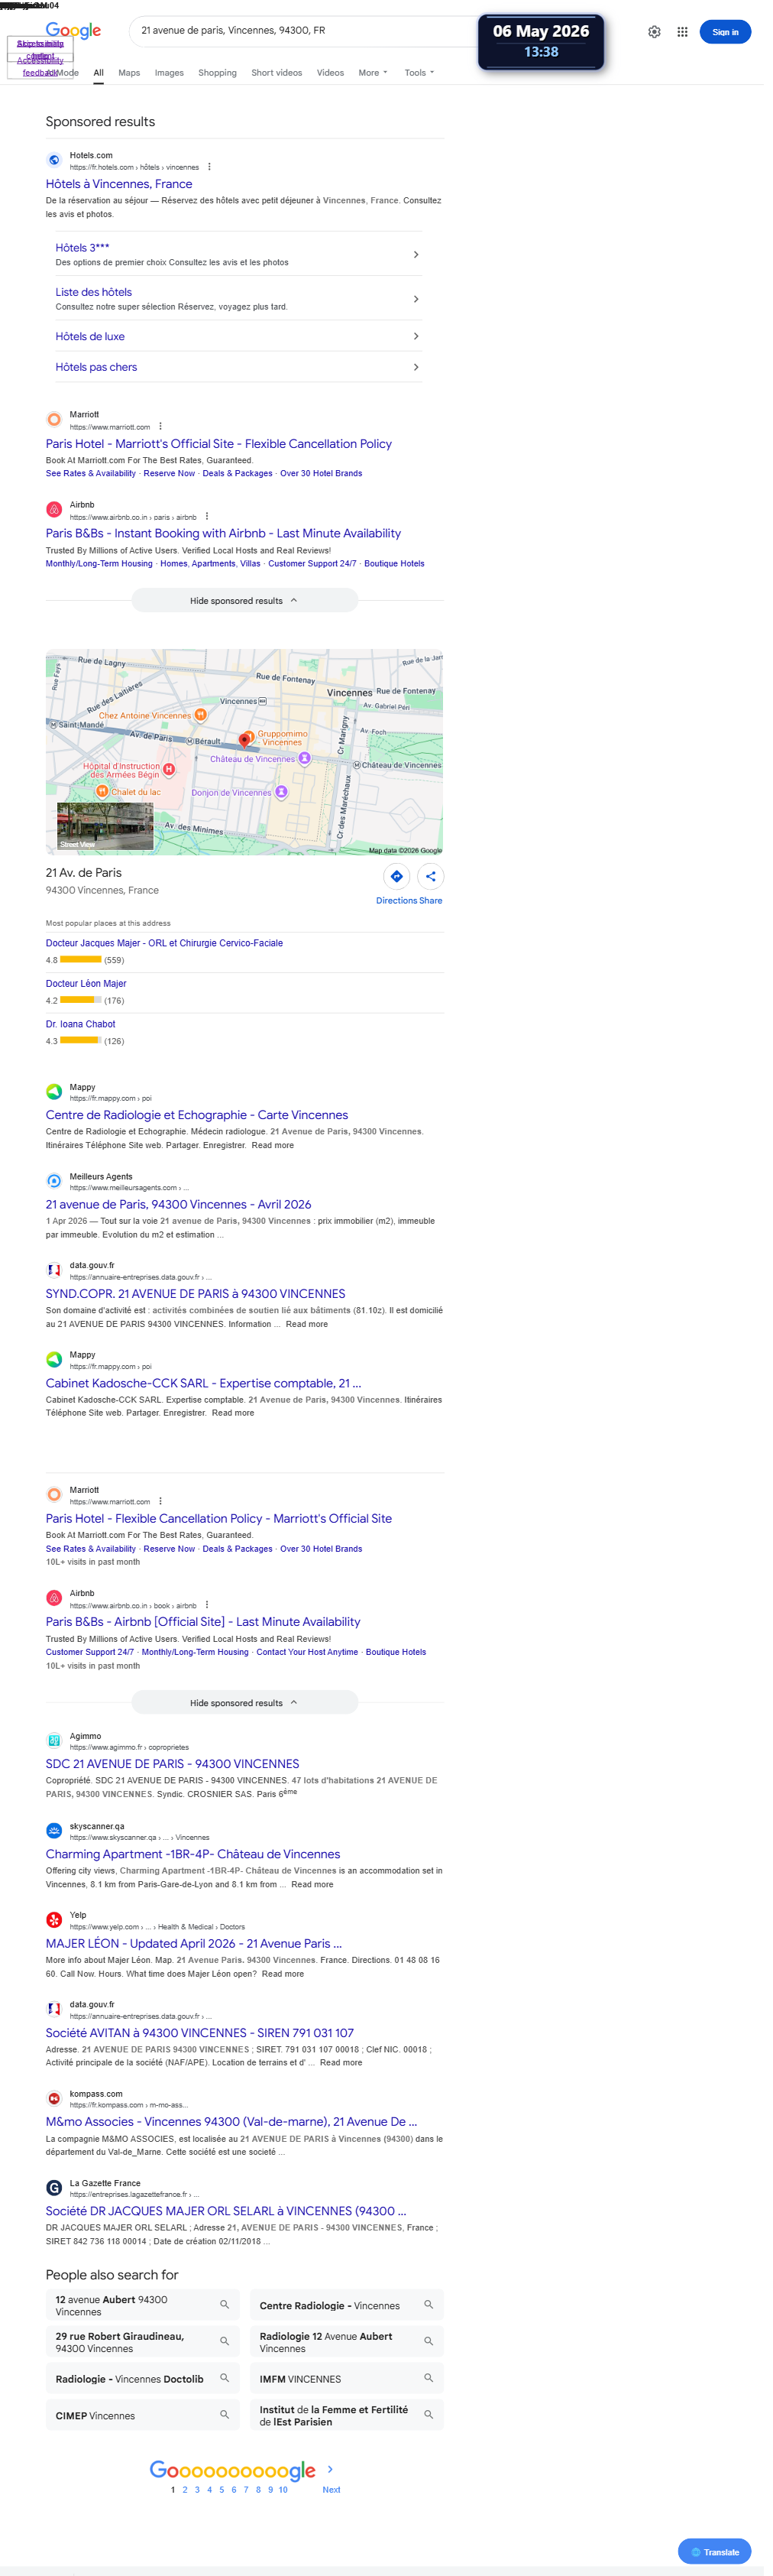
Task: Click the Yelp favicon in results
Action: point(54,1919)
